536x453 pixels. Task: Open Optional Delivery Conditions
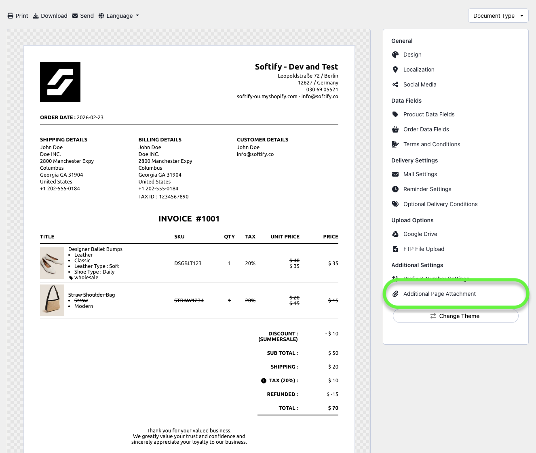coord(440,204)
